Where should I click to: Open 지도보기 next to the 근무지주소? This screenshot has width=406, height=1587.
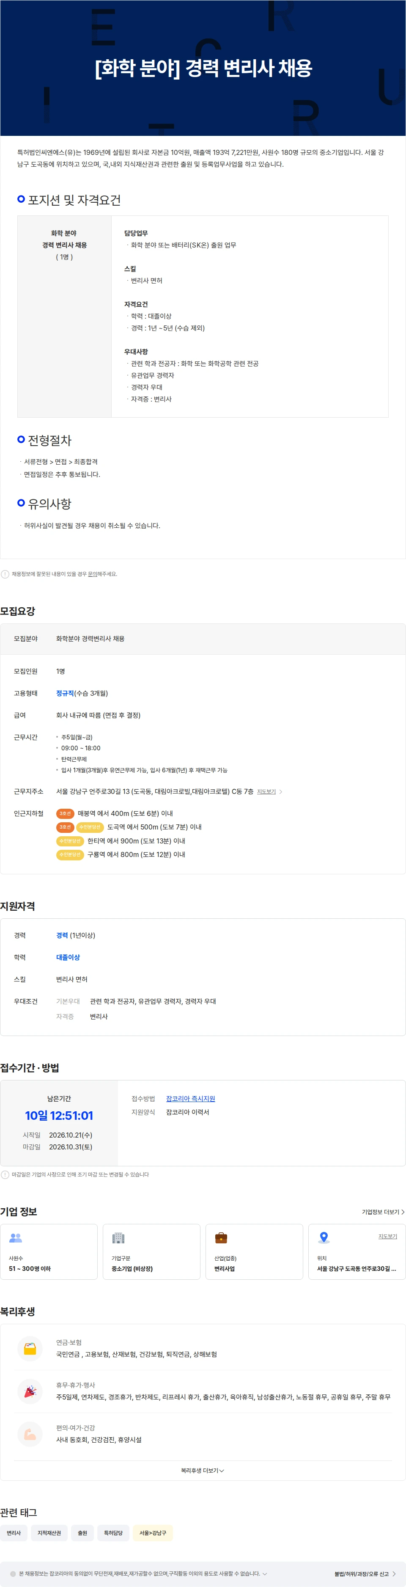269,792
